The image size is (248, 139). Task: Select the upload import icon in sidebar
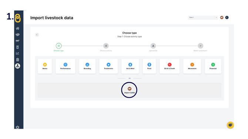[17, 66]
